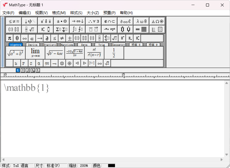Insert the plus-minus symbol (±)
This screenshot has height=168, width=230.
(x=69, y=38)
